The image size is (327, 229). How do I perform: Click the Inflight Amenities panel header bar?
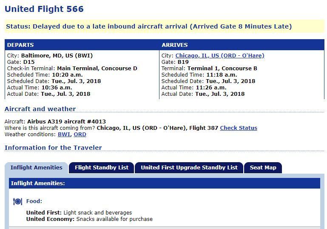click(164, 183)
